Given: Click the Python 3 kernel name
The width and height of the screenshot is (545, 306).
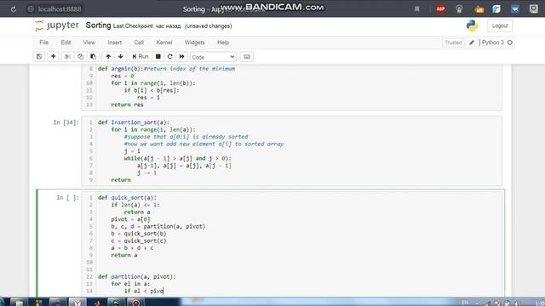Looking at the screenshot, I should pos(492,42).
